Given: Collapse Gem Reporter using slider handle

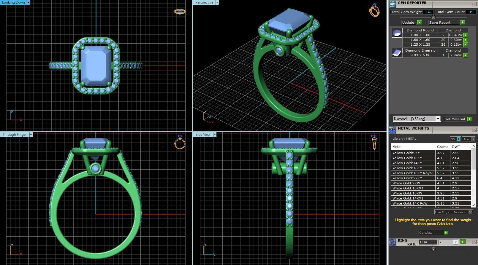Looking at the screenshot, I should [x=433, y=17].
